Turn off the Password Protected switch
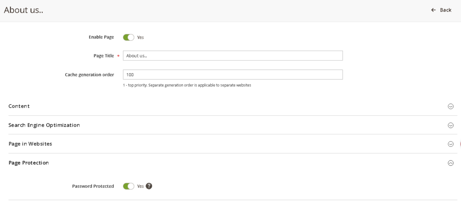461x207 pixels. (x=128, y=186)
